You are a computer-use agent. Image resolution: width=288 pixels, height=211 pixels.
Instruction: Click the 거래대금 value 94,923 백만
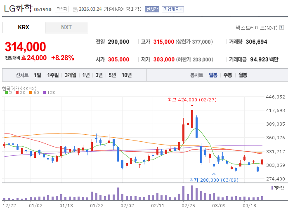[x=264, y=59]
